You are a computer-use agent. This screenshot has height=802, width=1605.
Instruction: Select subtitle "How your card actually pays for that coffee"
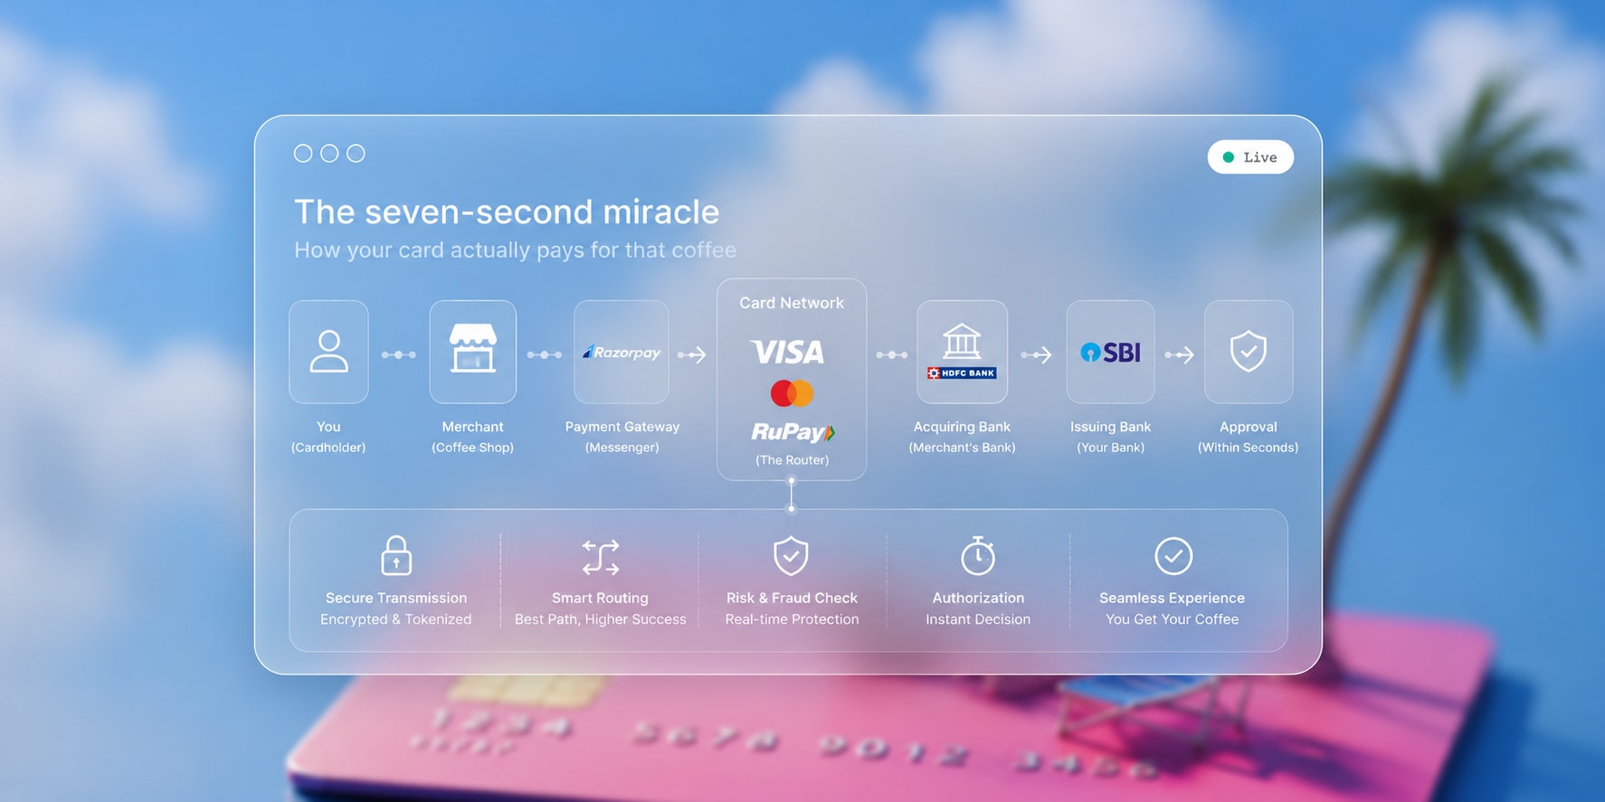click(x=515, y=250)
